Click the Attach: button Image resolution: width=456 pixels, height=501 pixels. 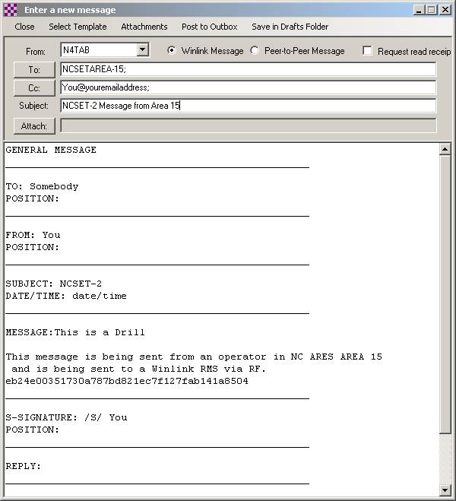34,126
